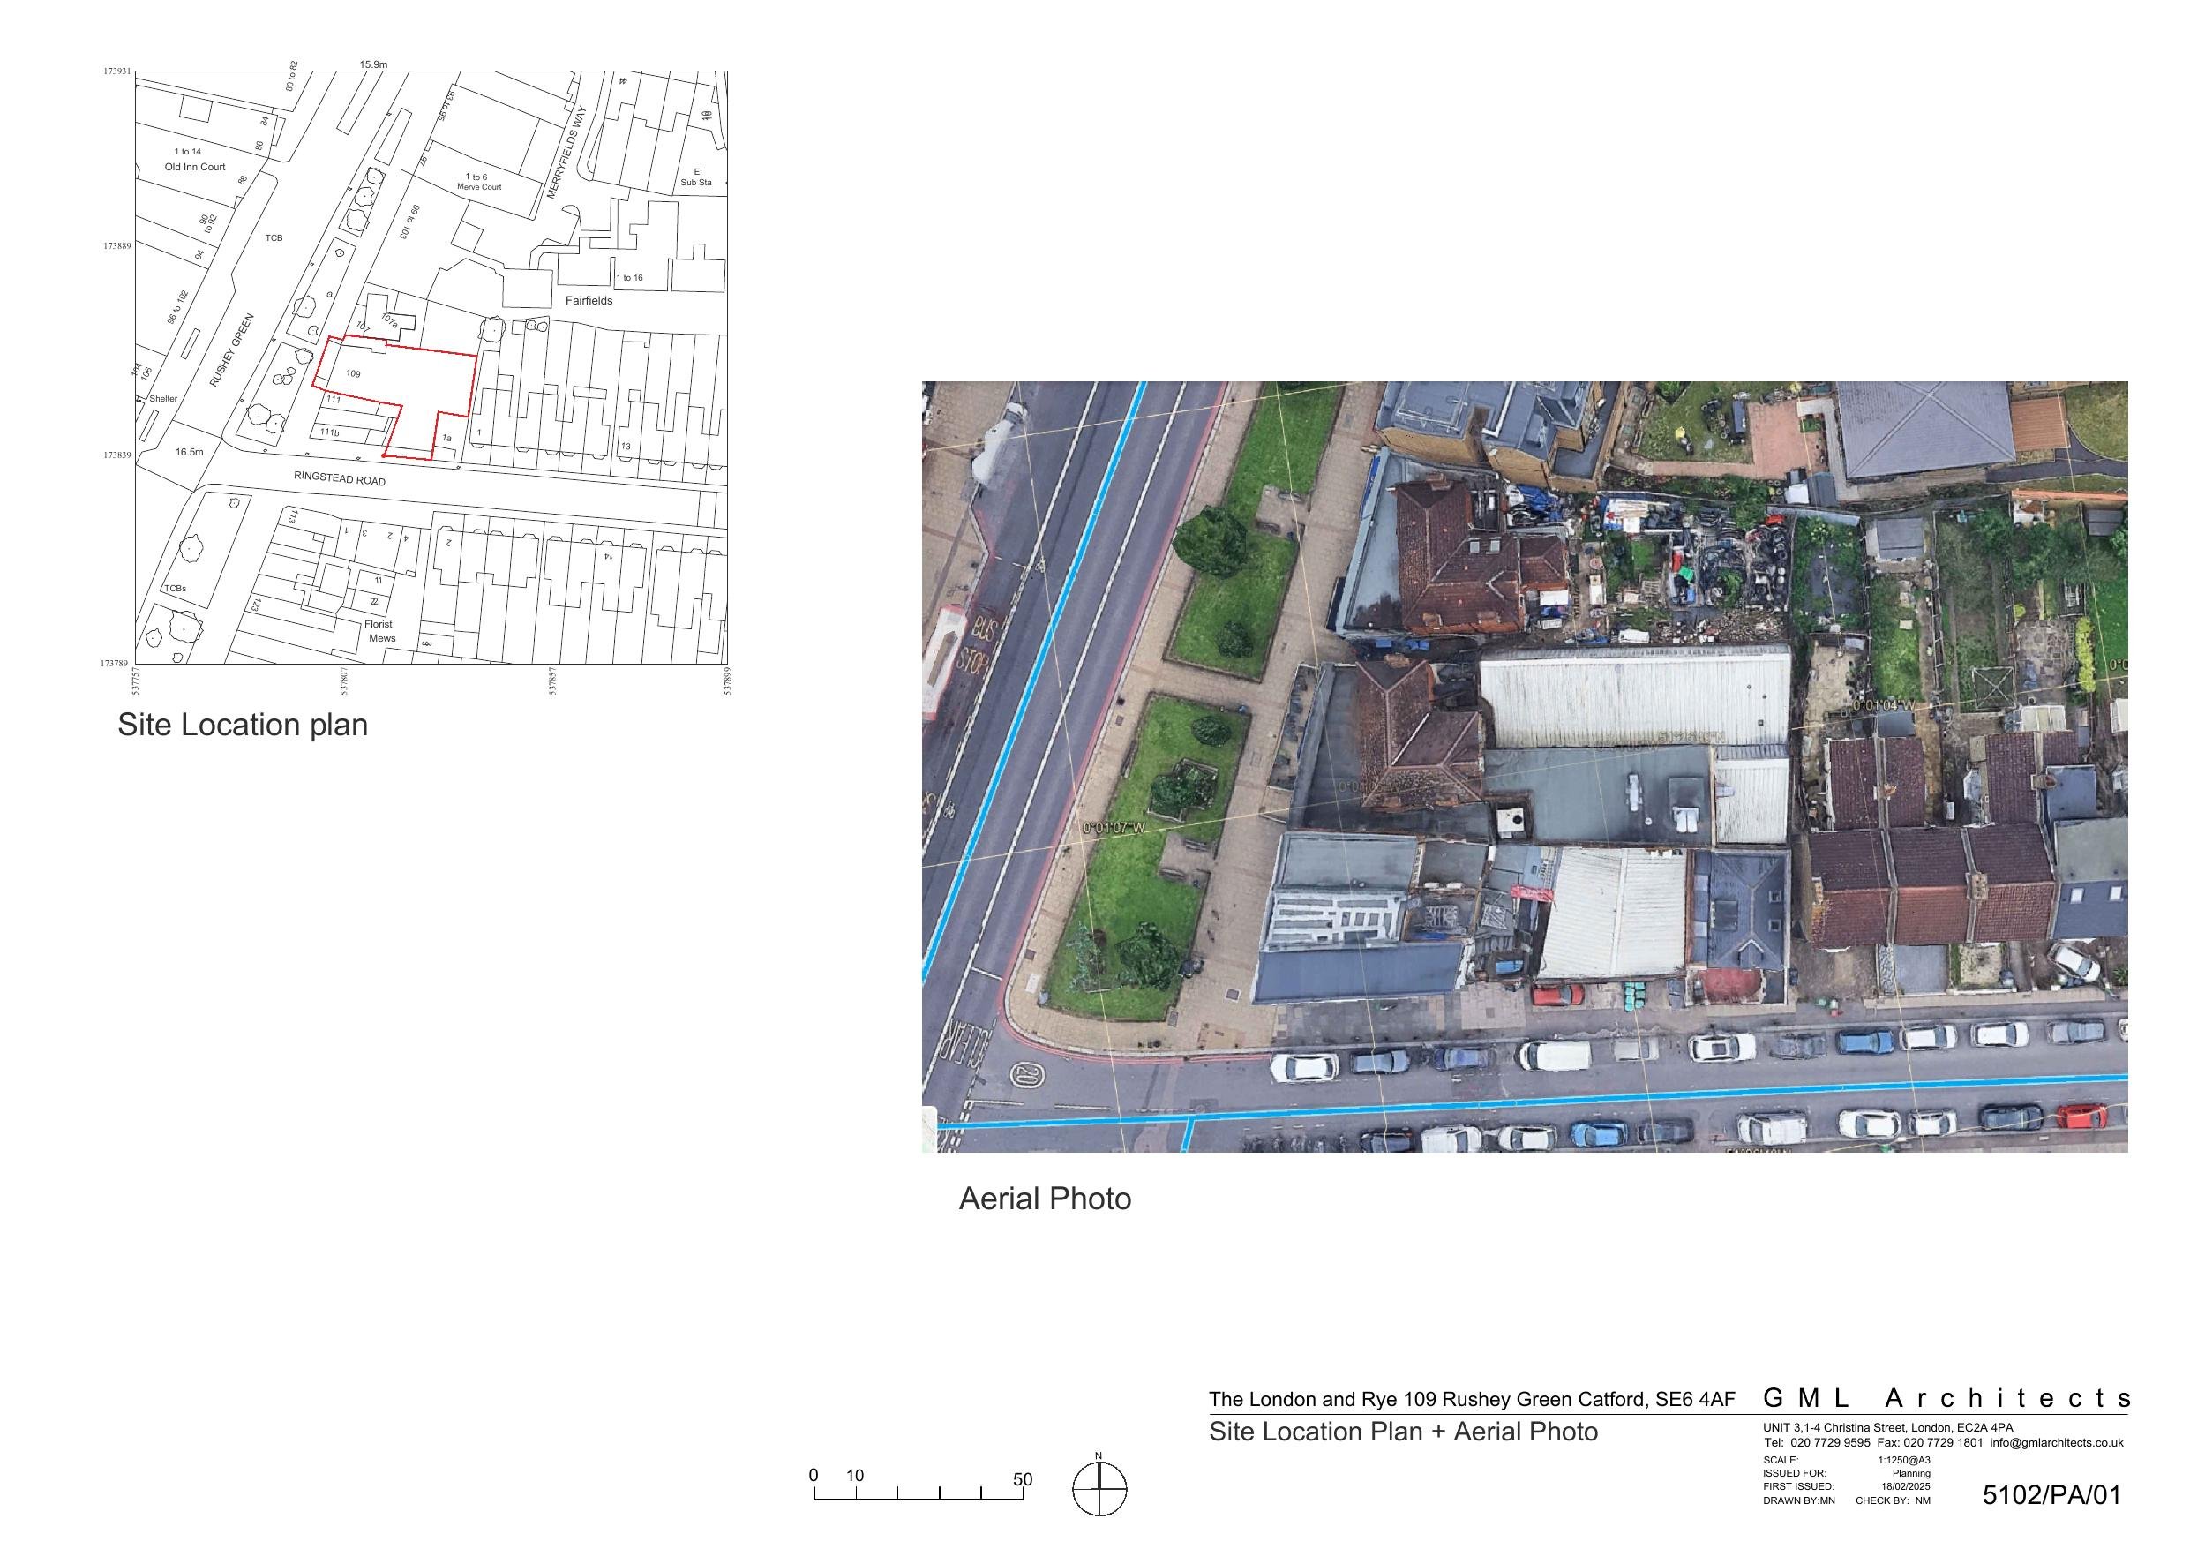Viewport: 2190px width, 1549px height.
Task: Click the El Sub Sta label
Action: 696,177
